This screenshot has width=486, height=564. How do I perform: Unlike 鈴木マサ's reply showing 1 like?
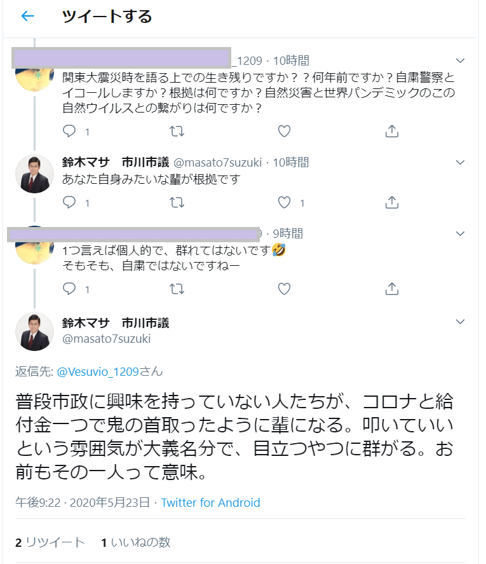284,202
